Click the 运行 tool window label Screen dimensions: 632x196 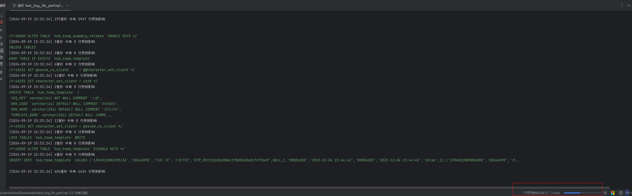pyautogui.click(x=3, y=5)
